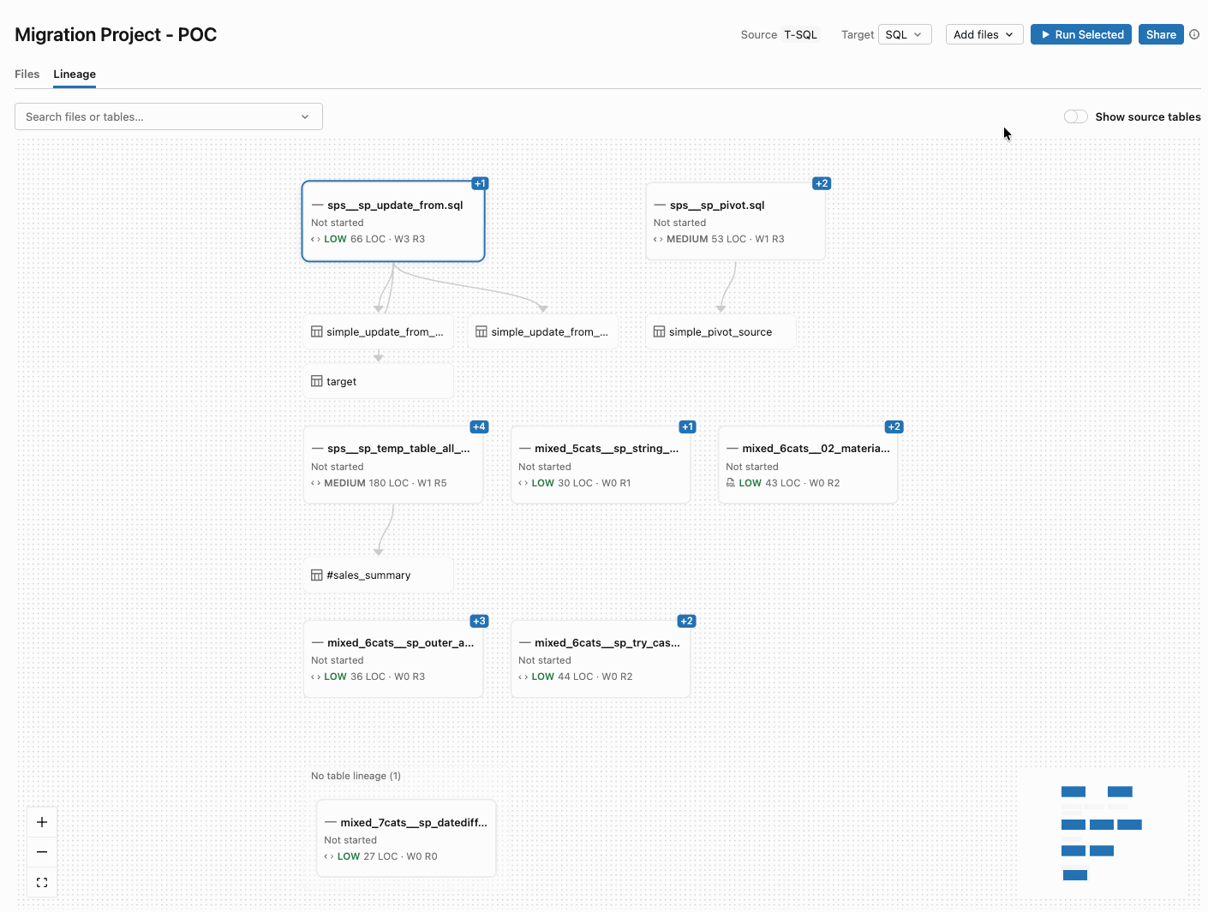Click the #sales_summary table label
This screenshot has height=912, width=1208.
pyautogui.click(x=368, y=575)
